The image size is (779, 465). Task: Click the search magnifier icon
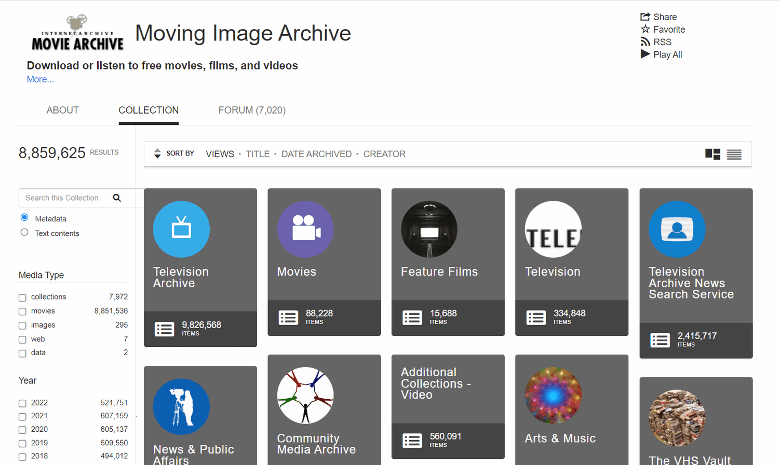point(117,198)
